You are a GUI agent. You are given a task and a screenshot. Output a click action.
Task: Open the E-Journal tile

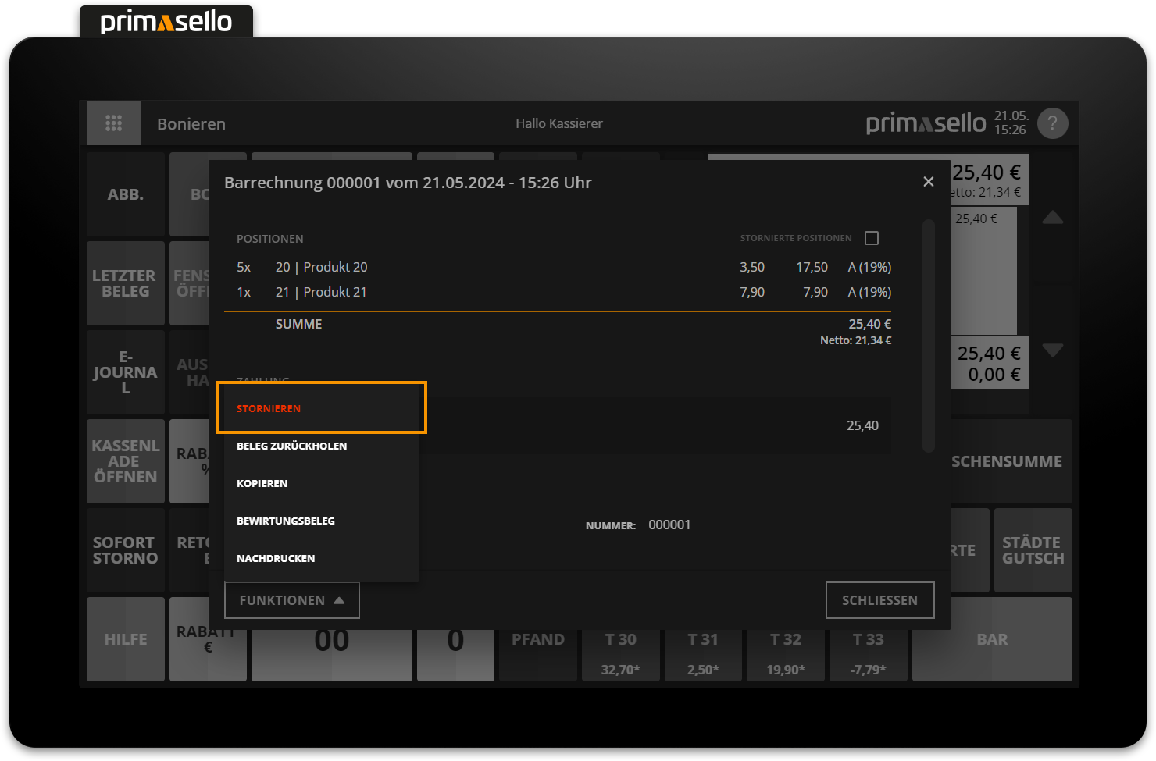tap(125, 372)
